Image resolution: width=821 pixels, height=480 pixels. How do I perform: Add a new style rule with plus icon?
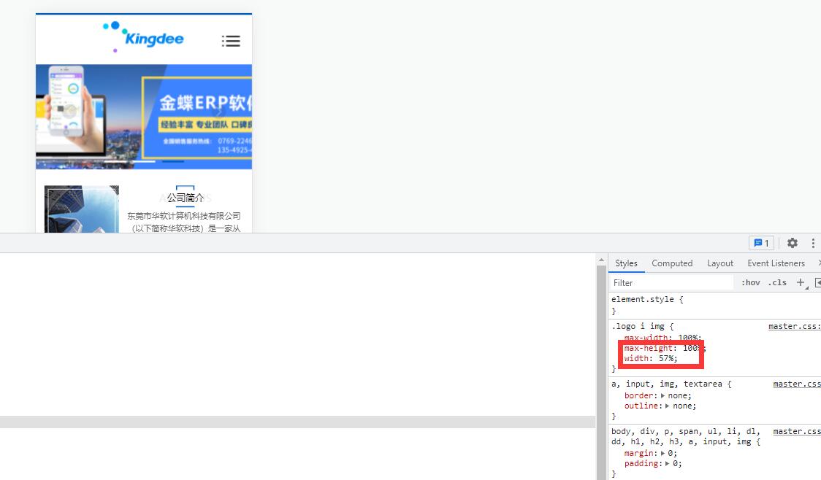tap(801, 282)
